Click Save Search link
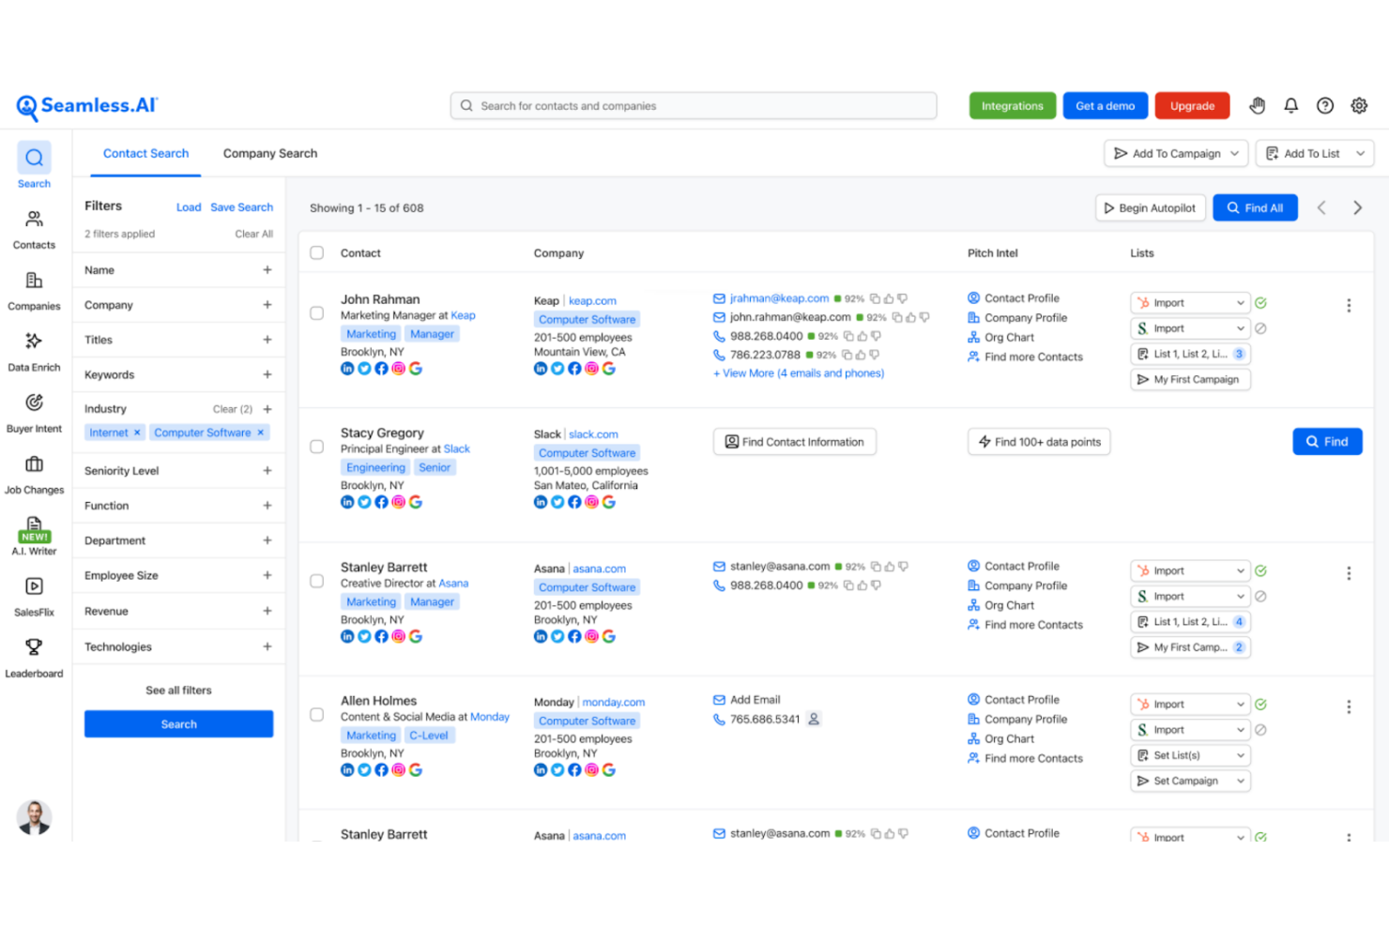Viewport: 1389px width, 926px height. (242, 207)
